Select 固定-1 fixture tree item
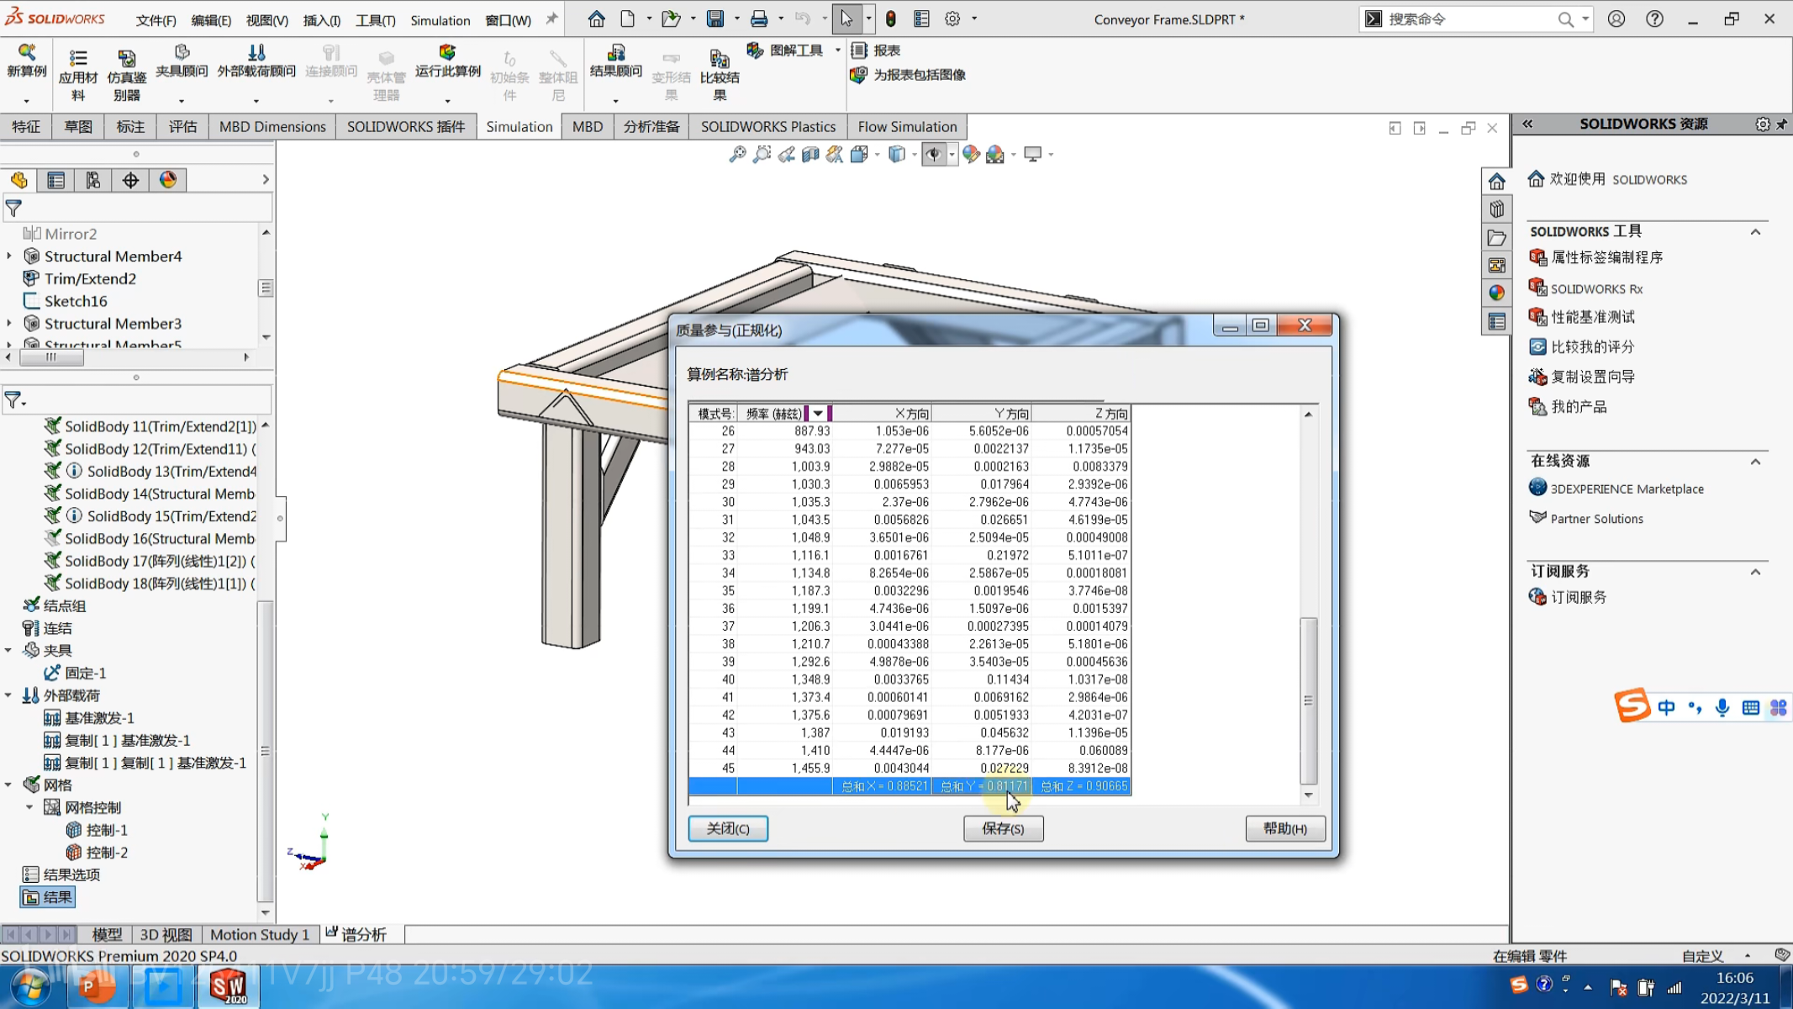1793x1009 pixels. (x=85, y=673)
